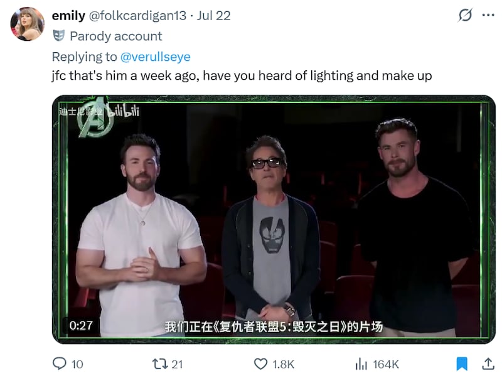
Task: Click the parody account mask icon
Action: point(58,36)
